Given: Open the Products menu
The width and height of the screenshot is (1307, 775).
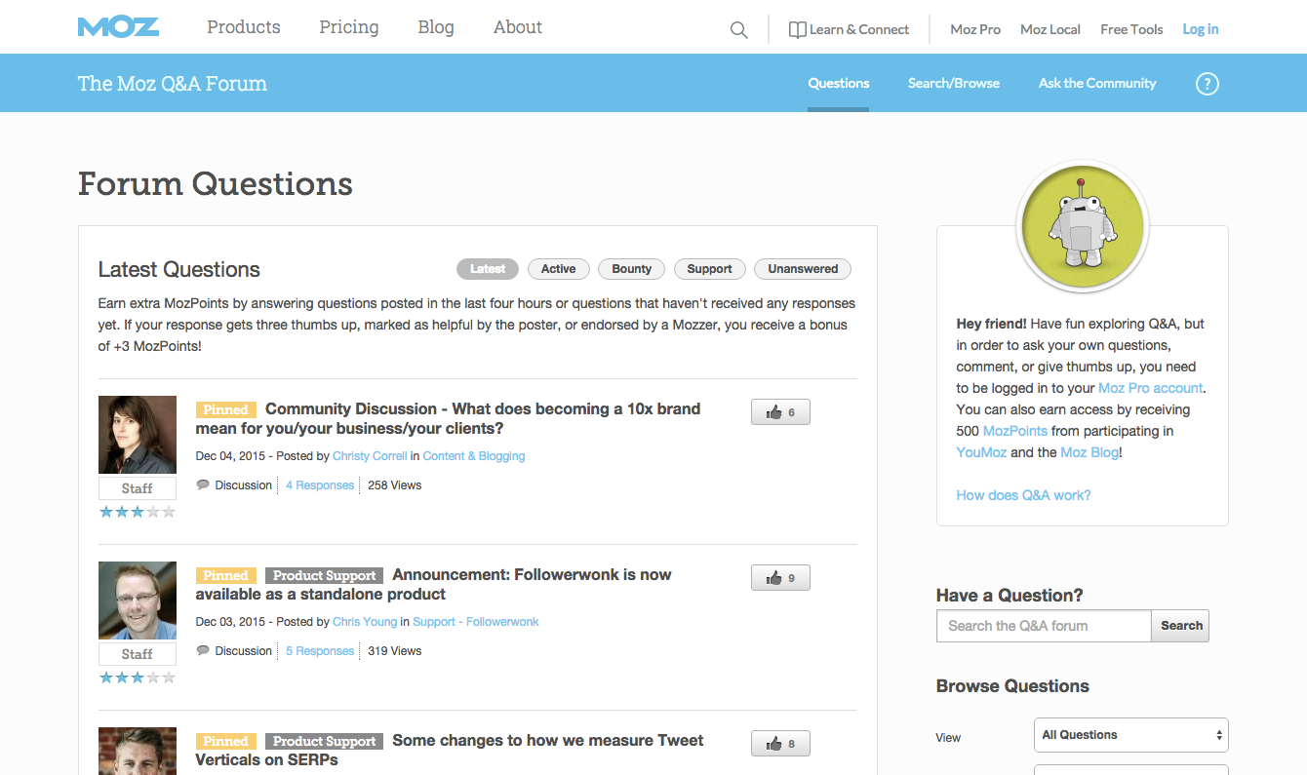Looking at the screenshot, I should 244,27.
